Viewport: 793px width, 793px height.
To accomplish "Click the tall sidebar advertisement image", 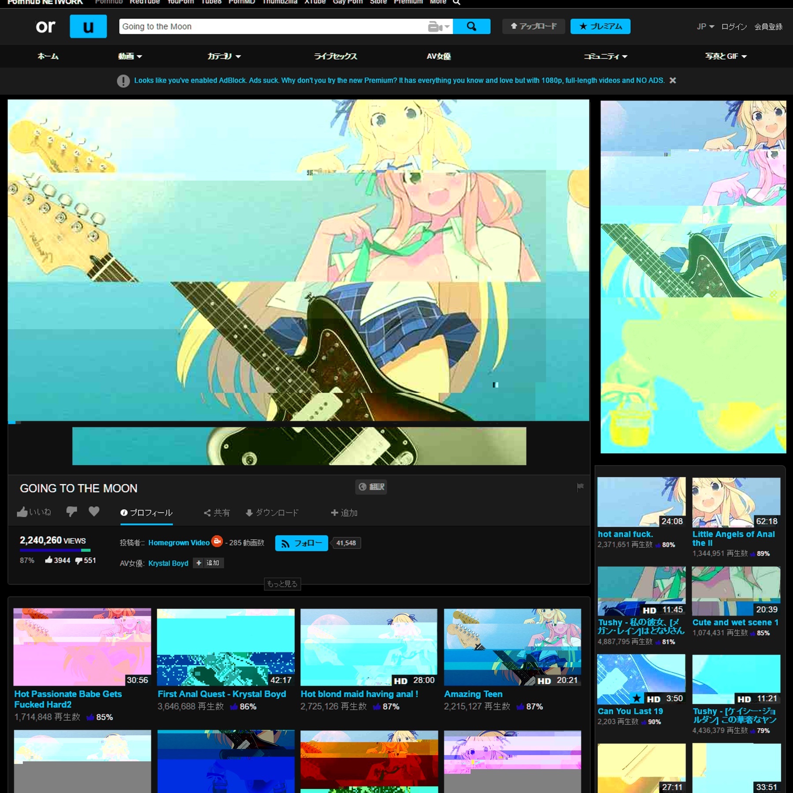I will (693, 277).
